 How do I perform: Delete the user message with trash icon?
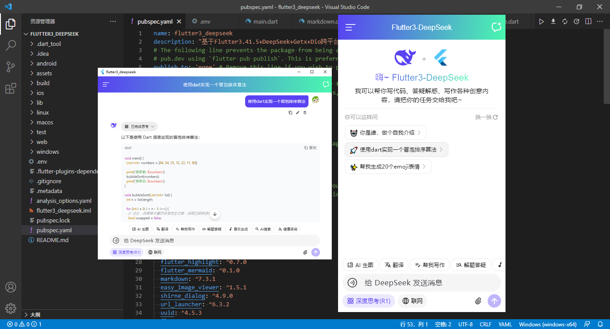[305, 113]
